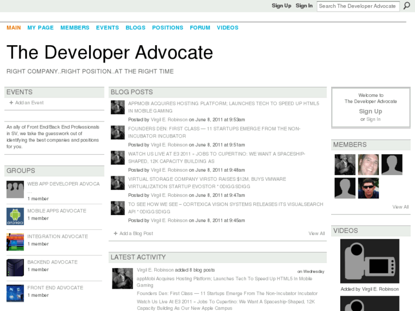Navigate to the BLOGS tab
The image size is (415, 311).
[x=135, y=28]
